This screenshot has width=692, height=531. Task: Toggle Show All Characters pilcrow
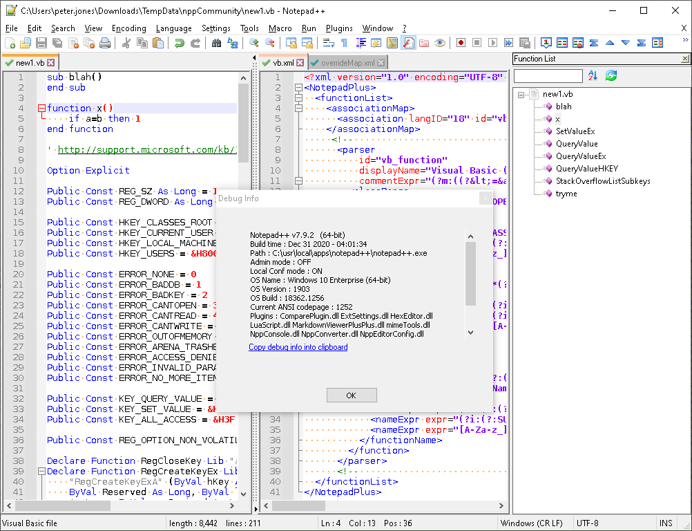[x=344, y=43]
